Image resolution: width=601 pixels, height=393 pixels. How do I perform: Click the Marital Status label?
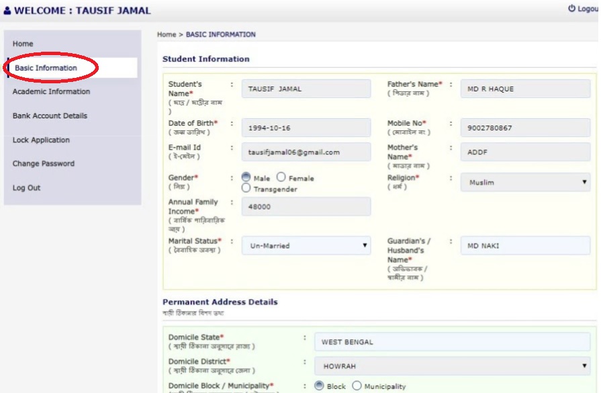coord(195,241)
